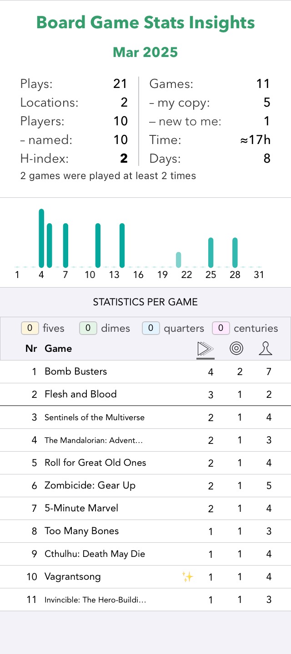Select the fives count badge

30,328
